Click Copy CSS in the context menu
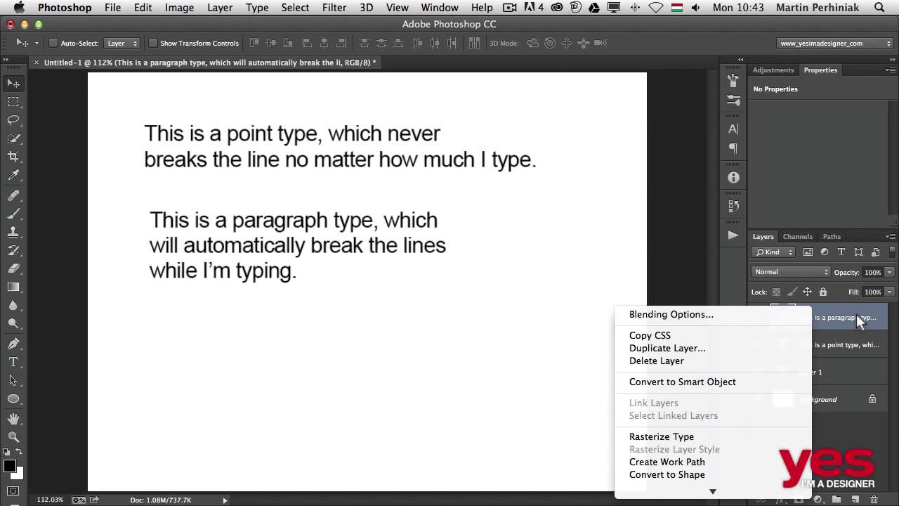 pyautogui.click(x=650, y=335)
